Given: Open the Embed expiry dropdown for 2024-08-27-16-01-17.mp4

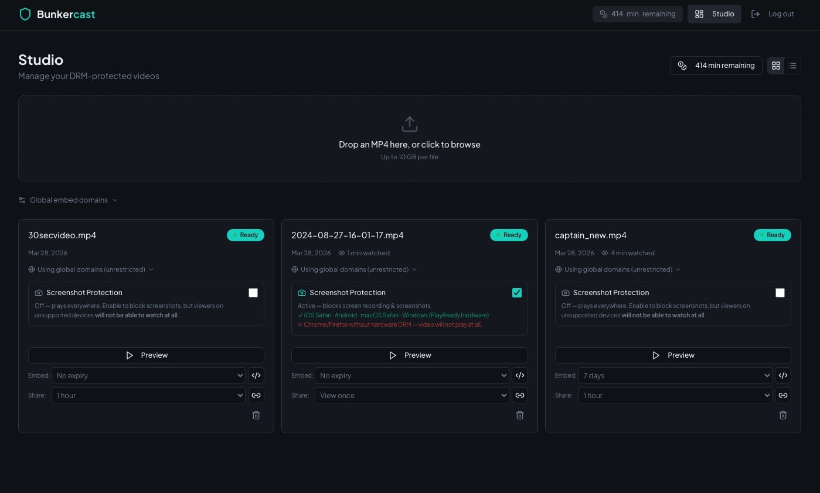Looking at the screenshot, I should click(x=412, y=375).
